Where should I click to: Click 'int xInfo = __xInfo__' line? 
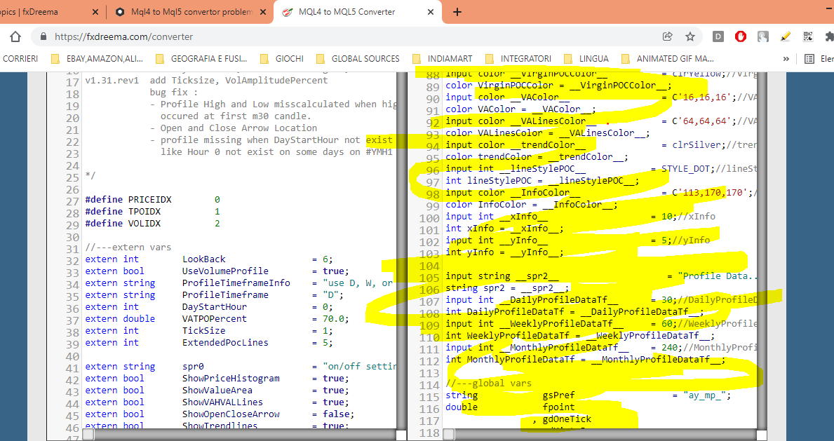tap(505, 229)
